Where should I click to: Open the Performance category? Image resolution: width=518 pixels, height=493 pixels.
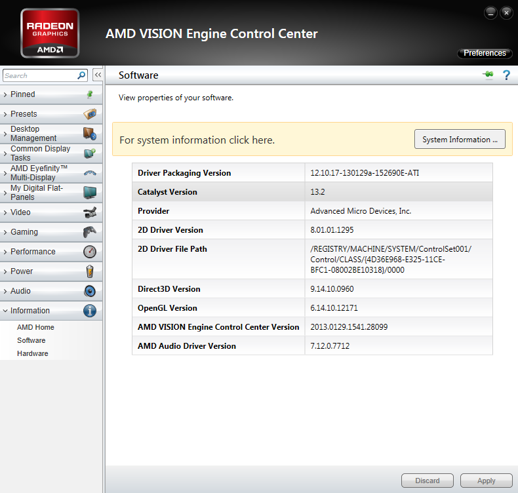51,252
